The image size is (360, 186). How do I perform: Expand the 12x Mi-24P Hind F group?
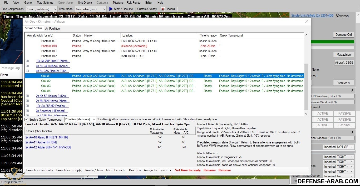click(x=27, y=61)
